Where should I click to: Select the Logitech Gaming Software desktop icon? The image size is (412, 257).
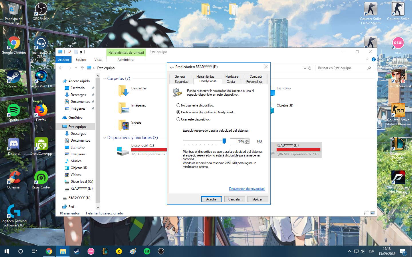13,216
